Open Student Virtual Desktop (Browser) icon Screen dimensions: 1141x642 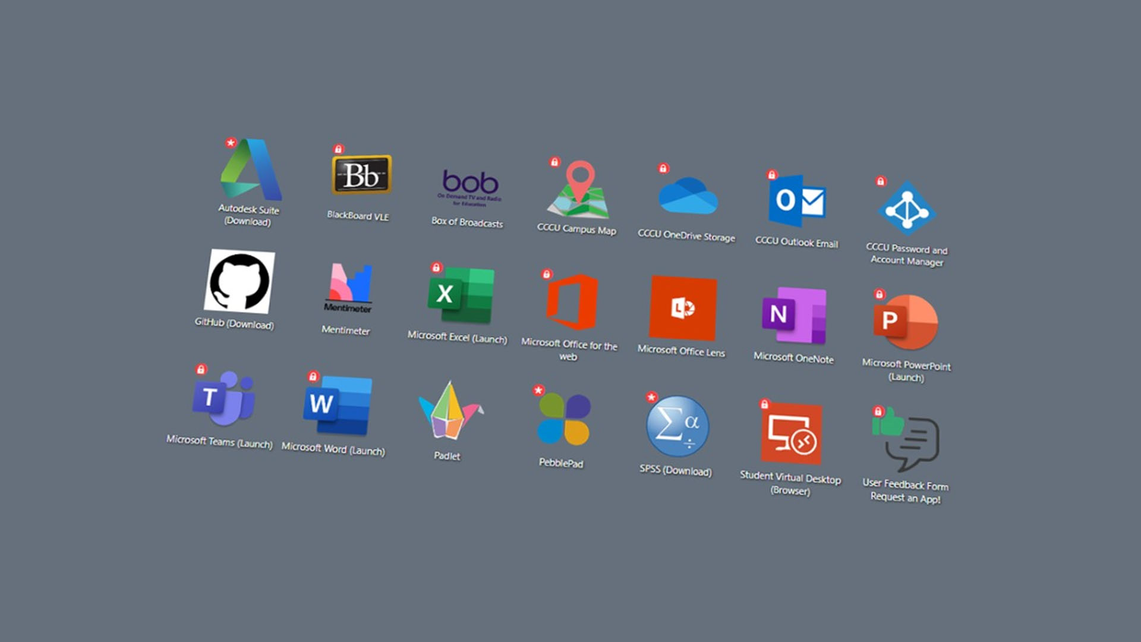point(792,434)
